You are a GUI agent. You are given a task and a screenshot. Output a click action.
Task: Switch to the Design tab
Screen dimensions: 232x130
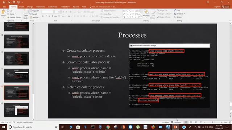30,7
